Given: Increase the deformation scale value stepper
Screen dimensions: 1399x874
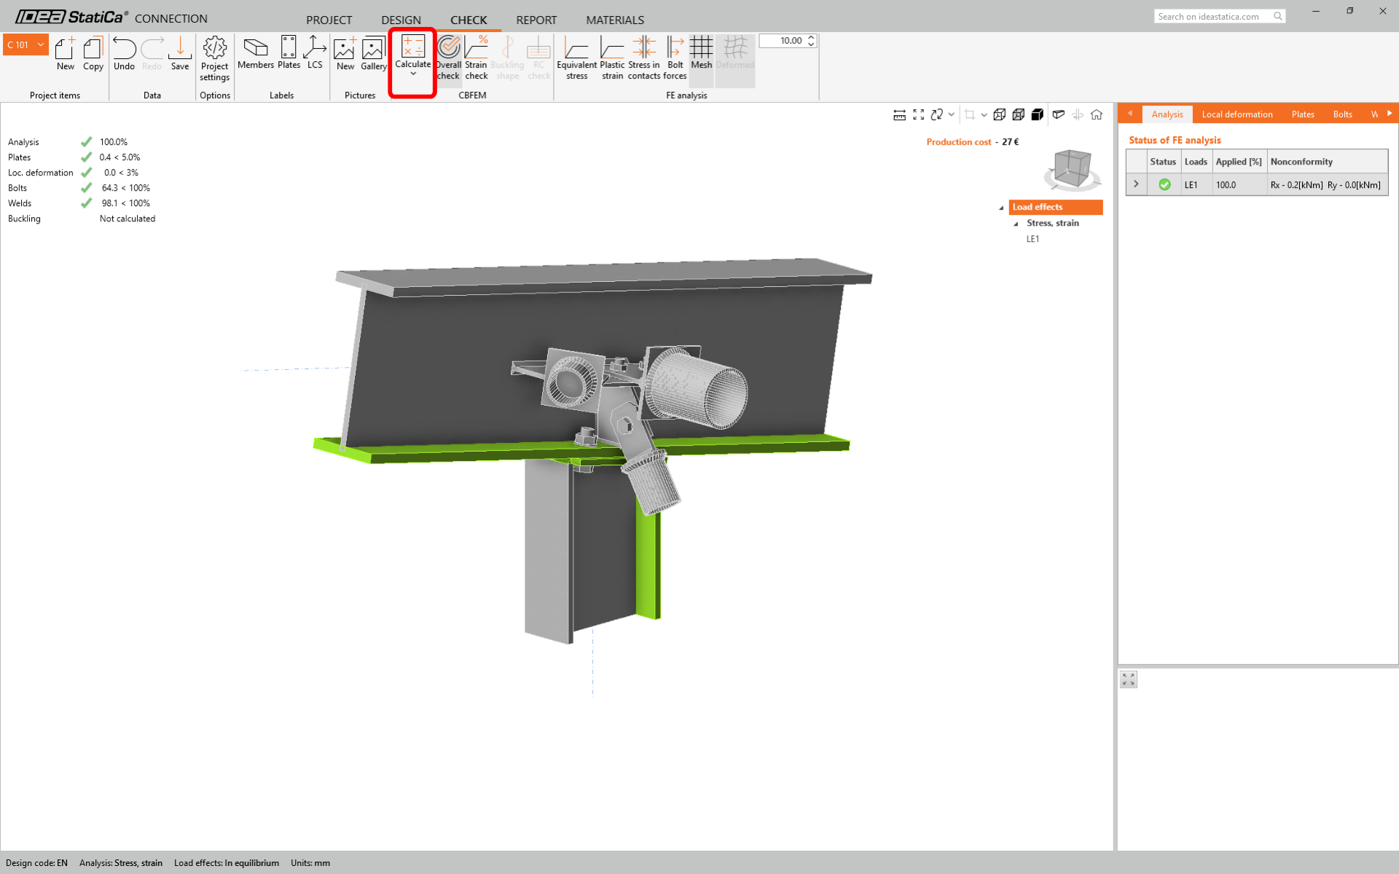Looking at the screenshot, I should pos(811,37).
